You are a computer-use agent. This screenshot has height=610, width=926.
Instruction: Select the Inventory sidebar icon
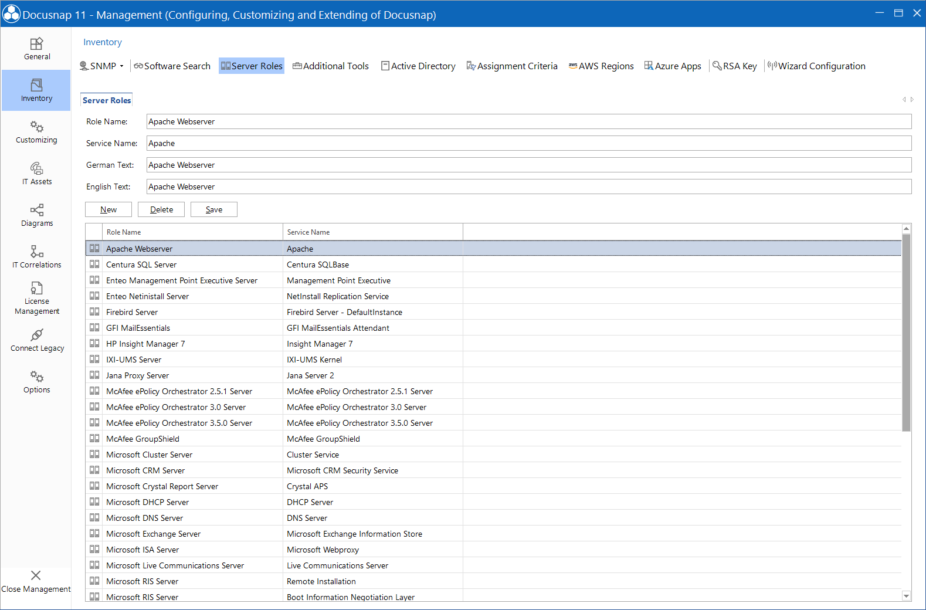(x=36, y=85)
